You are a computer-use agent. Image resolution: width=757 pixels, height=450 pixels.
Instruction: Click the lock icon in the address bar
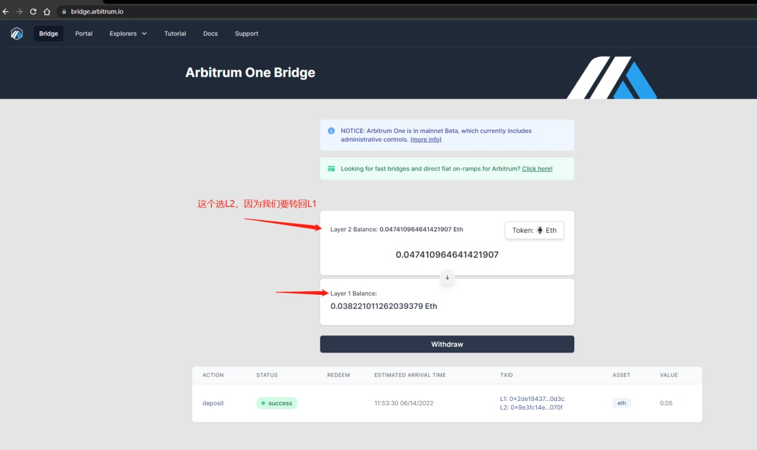point(64,11)
